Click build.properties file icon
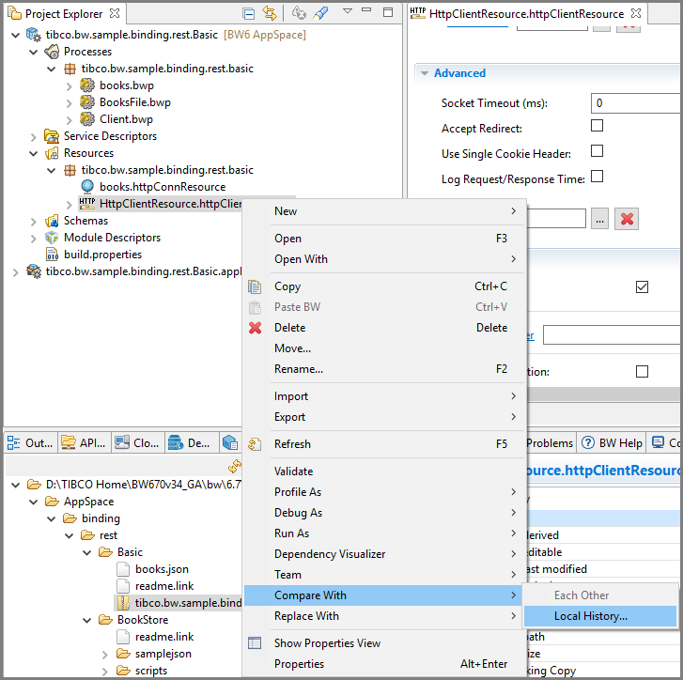Viewport: 683px width, 680px height. tap(52, 255)
